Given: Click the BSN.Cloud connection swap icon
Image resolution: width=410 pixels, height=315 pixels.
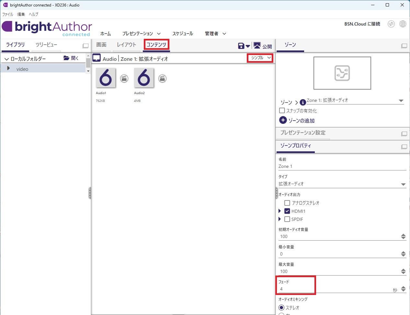Looking at the screenshot, I should click(x=391, y=24).
